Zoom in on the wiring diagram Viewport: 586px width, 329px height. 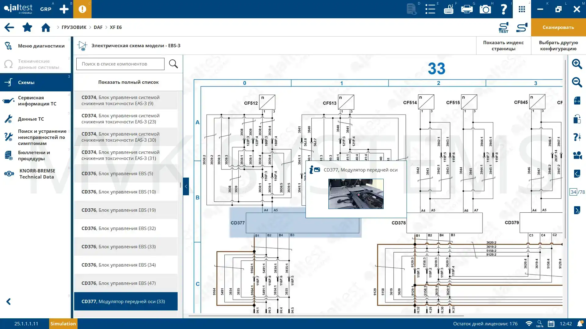[577, 64]
